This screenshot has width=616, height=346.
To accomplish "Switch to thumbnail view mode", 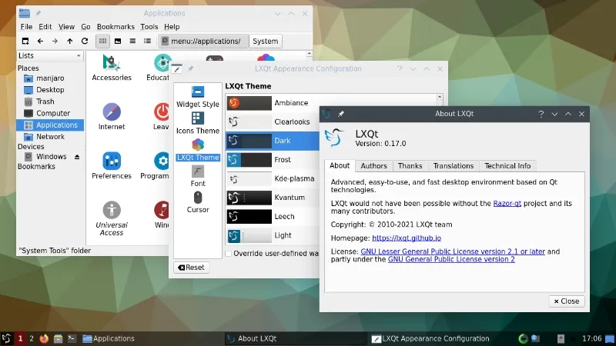I will [118, 41].
